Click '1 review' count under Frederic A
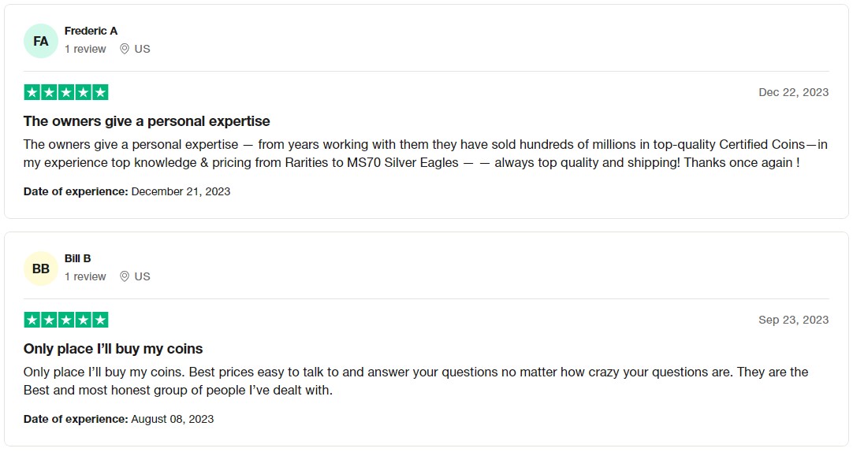 [85, 49]
